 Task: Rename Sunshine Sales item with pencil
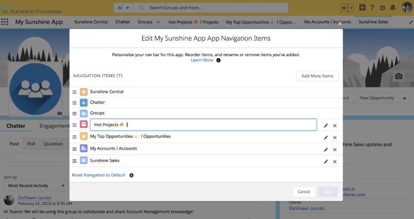pos(326,162)
